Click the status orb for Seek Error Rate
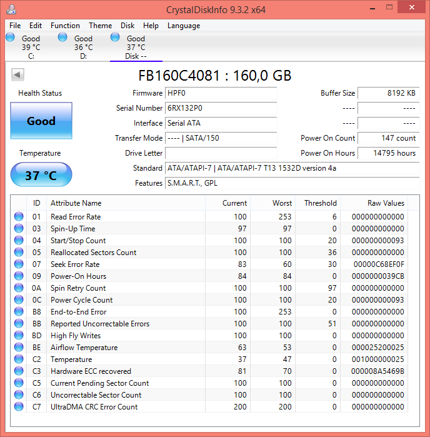The height and width of the screenshot is (437, 430). pyautogui.click(x=19, y=264)
